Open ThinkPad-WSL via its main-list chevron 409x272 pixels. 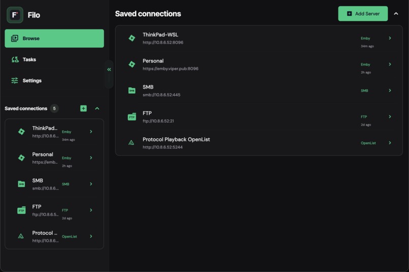pos(390,38)
